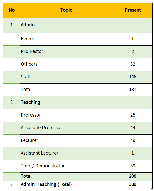Select the Staff count value 146
The image size is (154, 191).
pyautogui.click(x=133, y=77)
